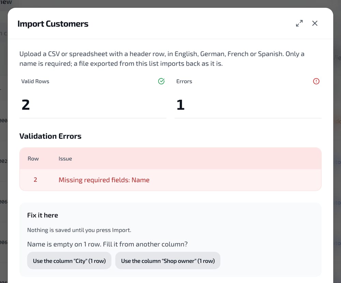Use the column "Shop owner" to fill Name

168,261
